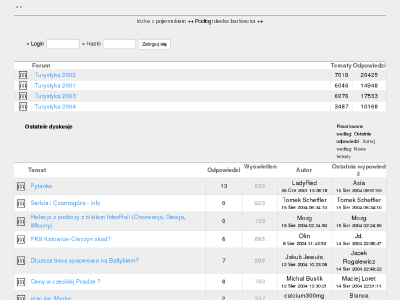Click the Autor column header
This screenshot has width=400, height=300.
[x=304, y=170]
